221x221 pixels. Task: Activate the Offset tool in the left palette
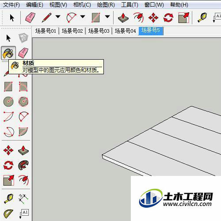[x=23, y=180]
